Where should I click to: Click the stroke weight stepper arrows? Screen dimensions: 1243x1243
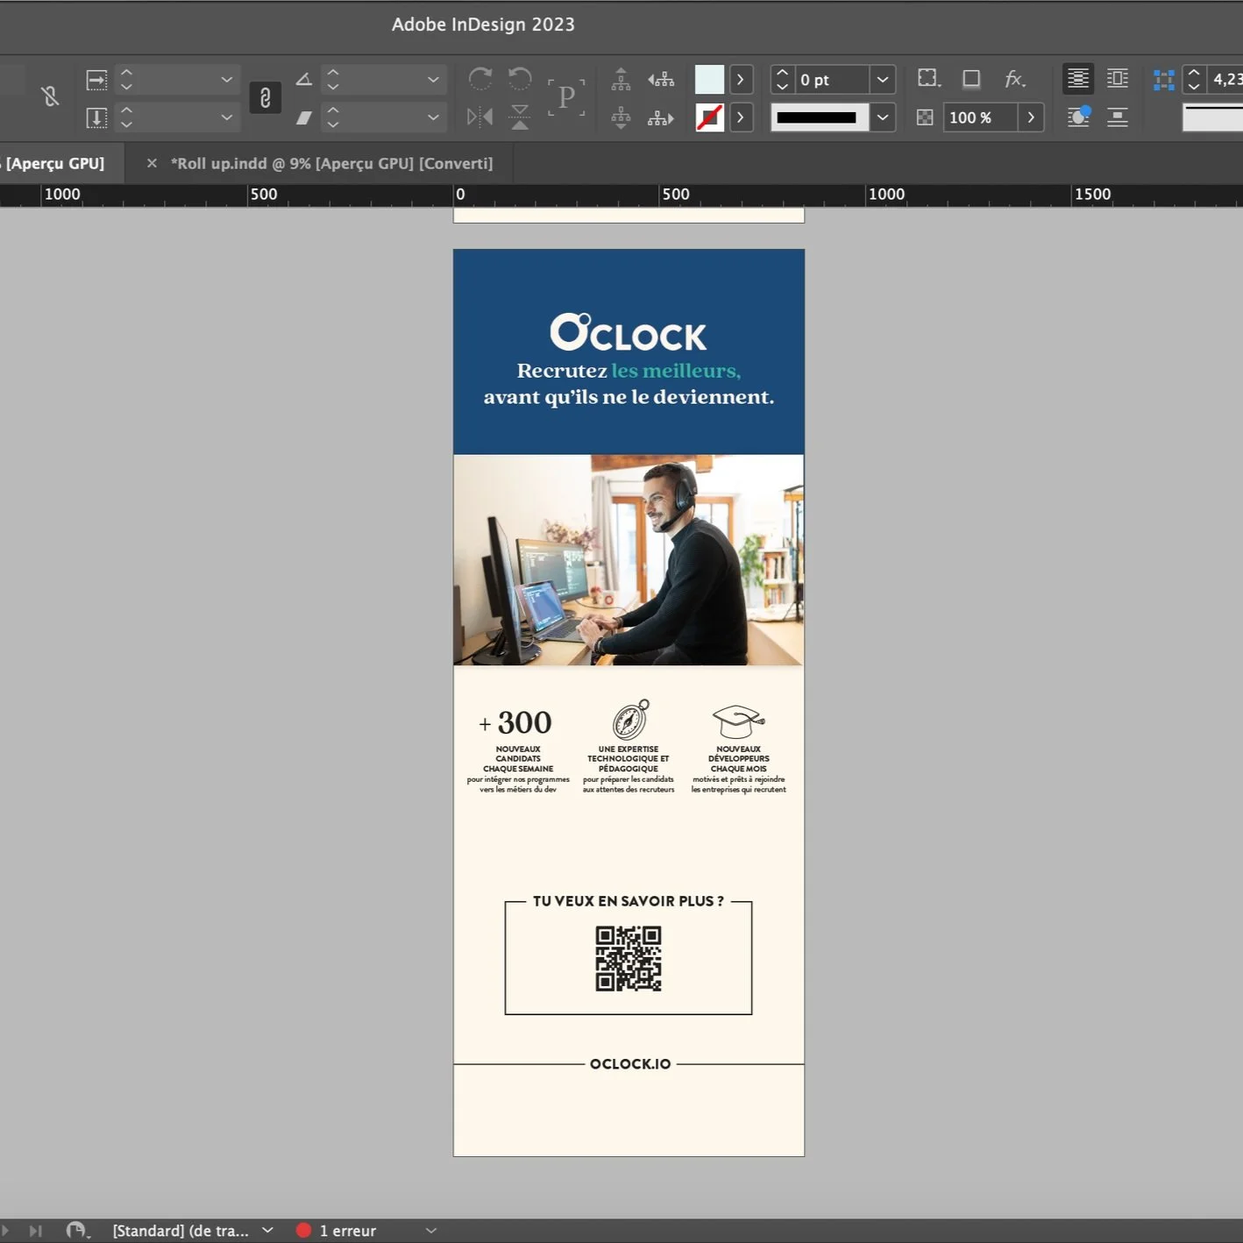coord(783,80)
